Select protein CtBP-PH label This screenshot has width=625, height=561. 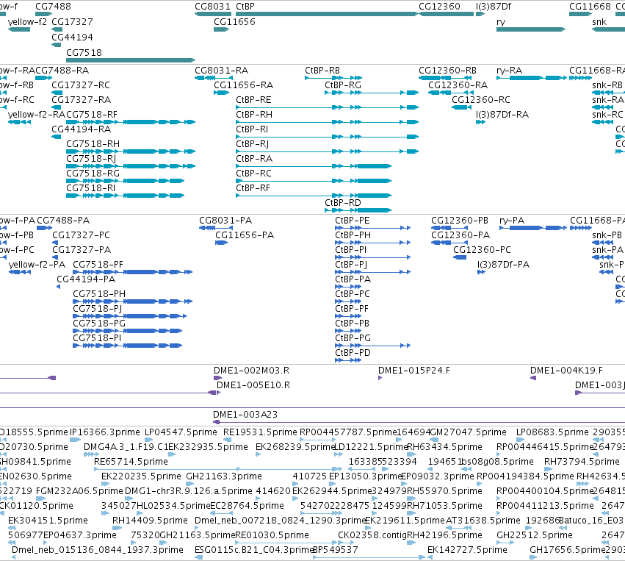(353, 235)
